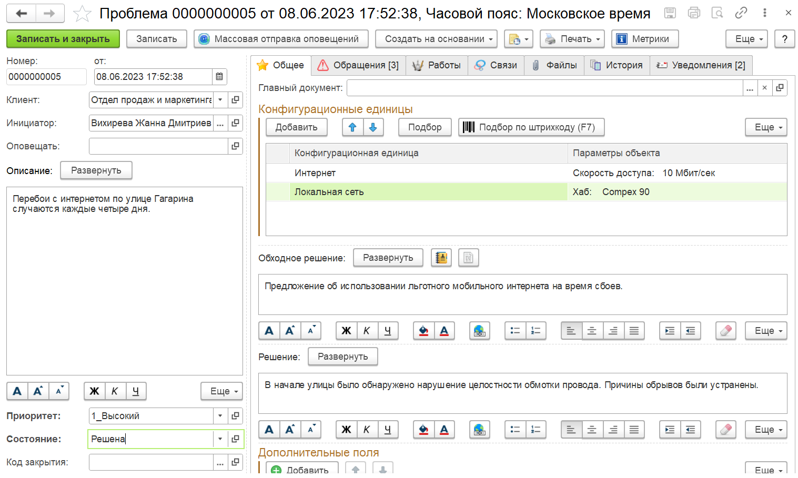Image resolution: width=798 pixels, height=478 pixels.
Task: Click background fill color icon in workaround toolbar
Action: pyautogui.click(x=423, y=331)
